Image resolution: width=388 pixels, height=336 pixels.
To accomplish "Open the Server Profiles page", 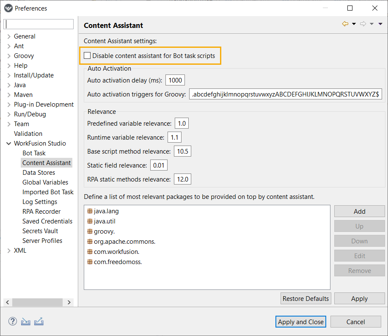I will tap(42, 241).
